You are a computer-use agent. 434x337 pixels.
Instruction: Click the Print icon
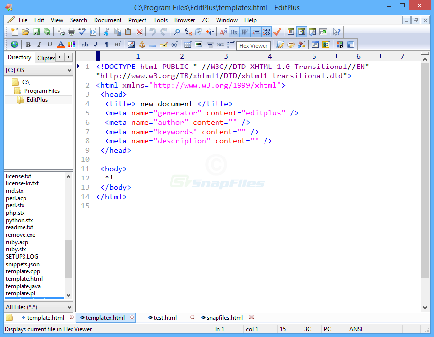(72, 32)
